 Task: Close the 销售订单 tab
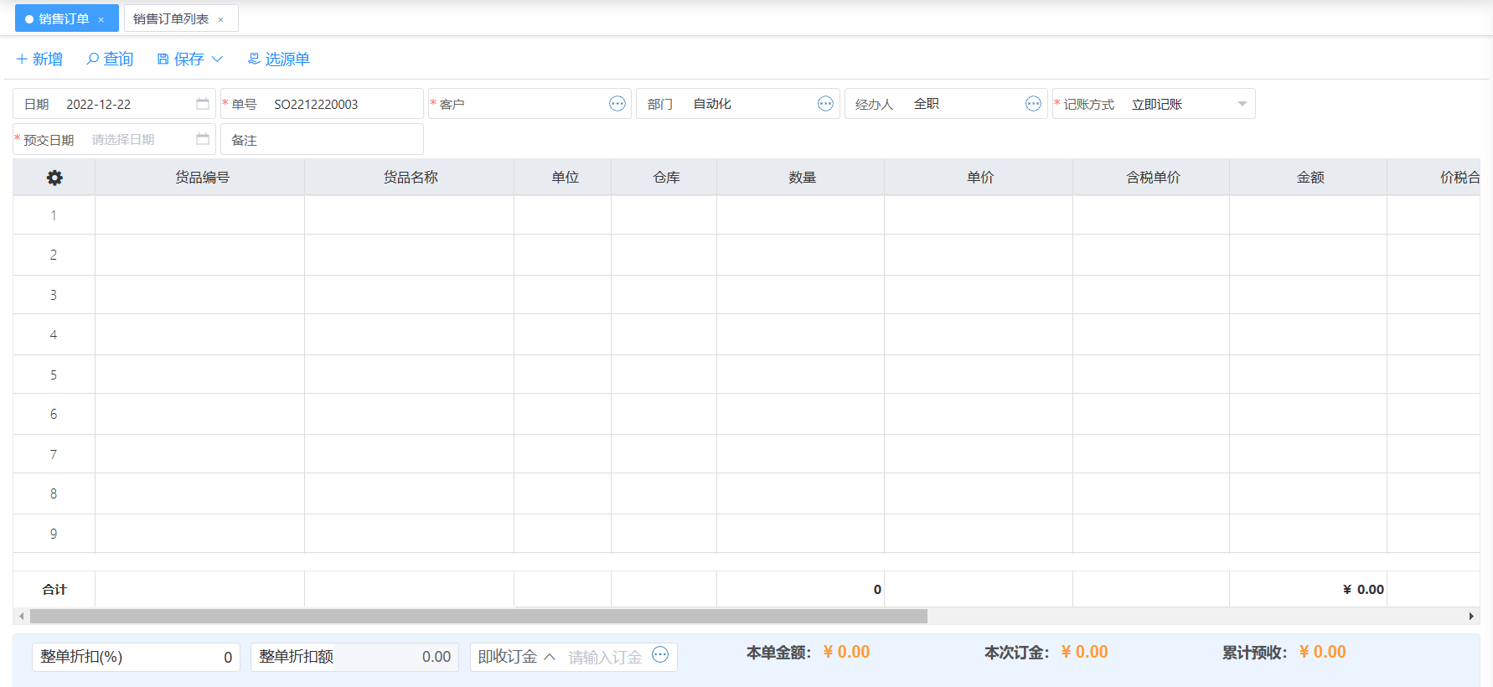101,19
